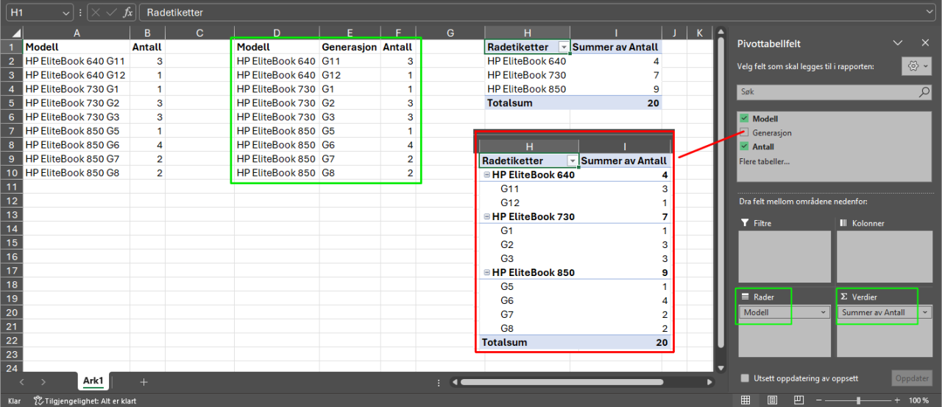
Task: Uncheck the Antall field checkbox
Action: [x=745, y=146]
